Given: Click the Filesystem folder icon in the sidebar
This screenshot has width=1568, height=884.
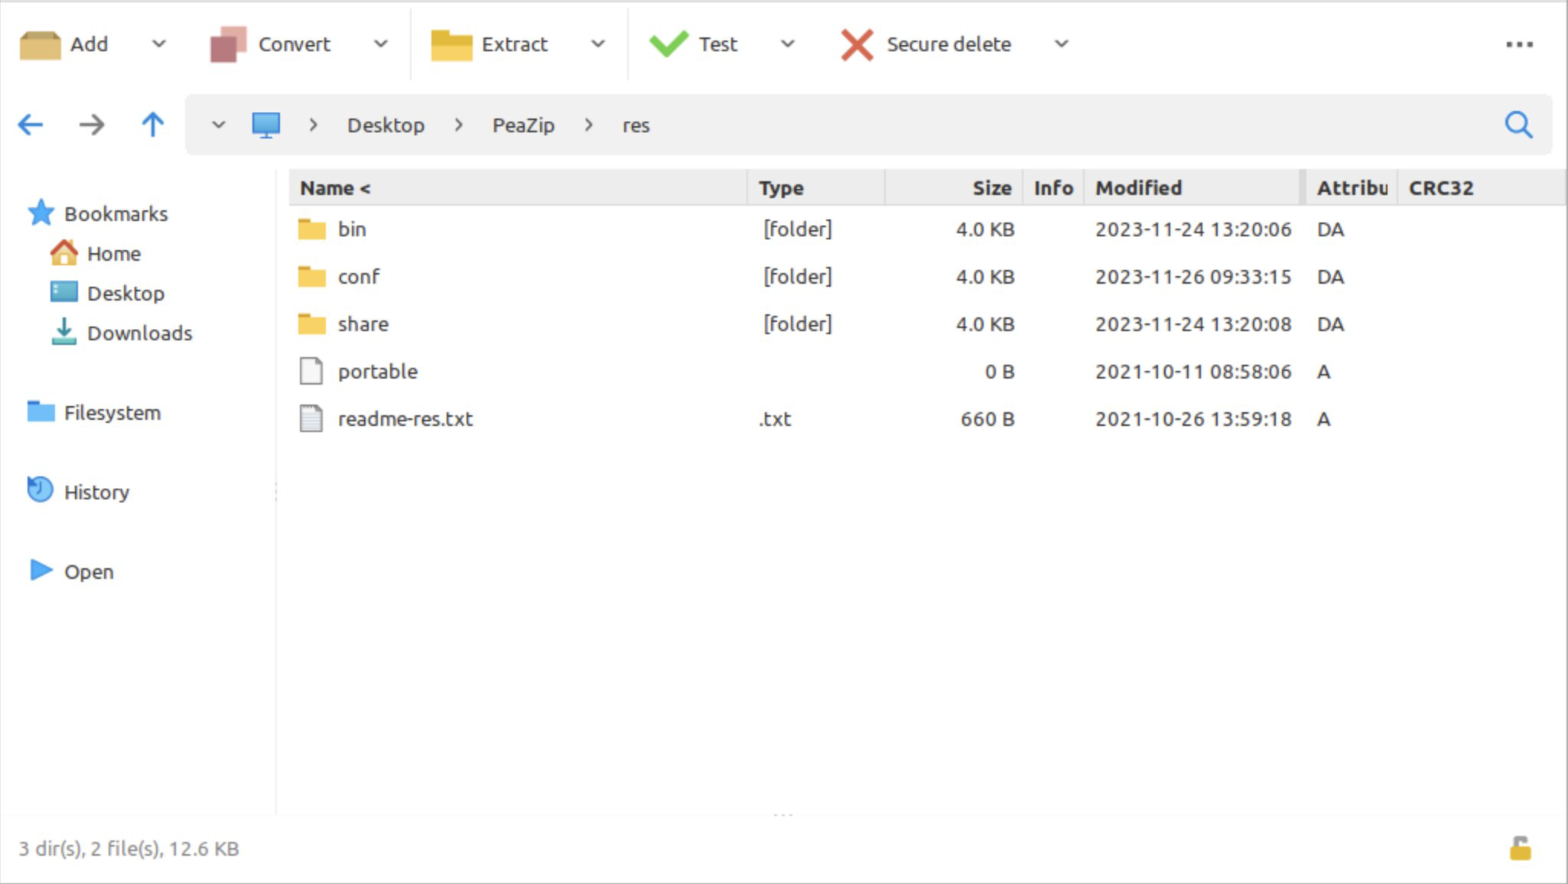Looking at the screenshot, I should click(41, 411).
